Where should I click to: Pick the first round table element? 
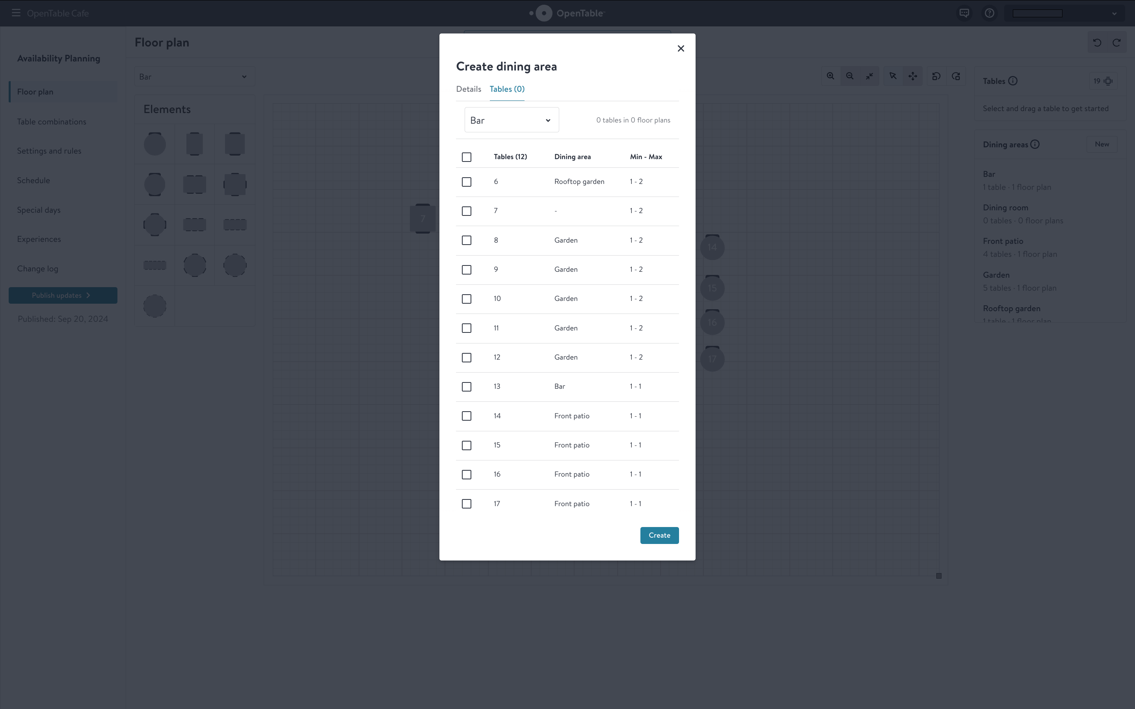155,144
